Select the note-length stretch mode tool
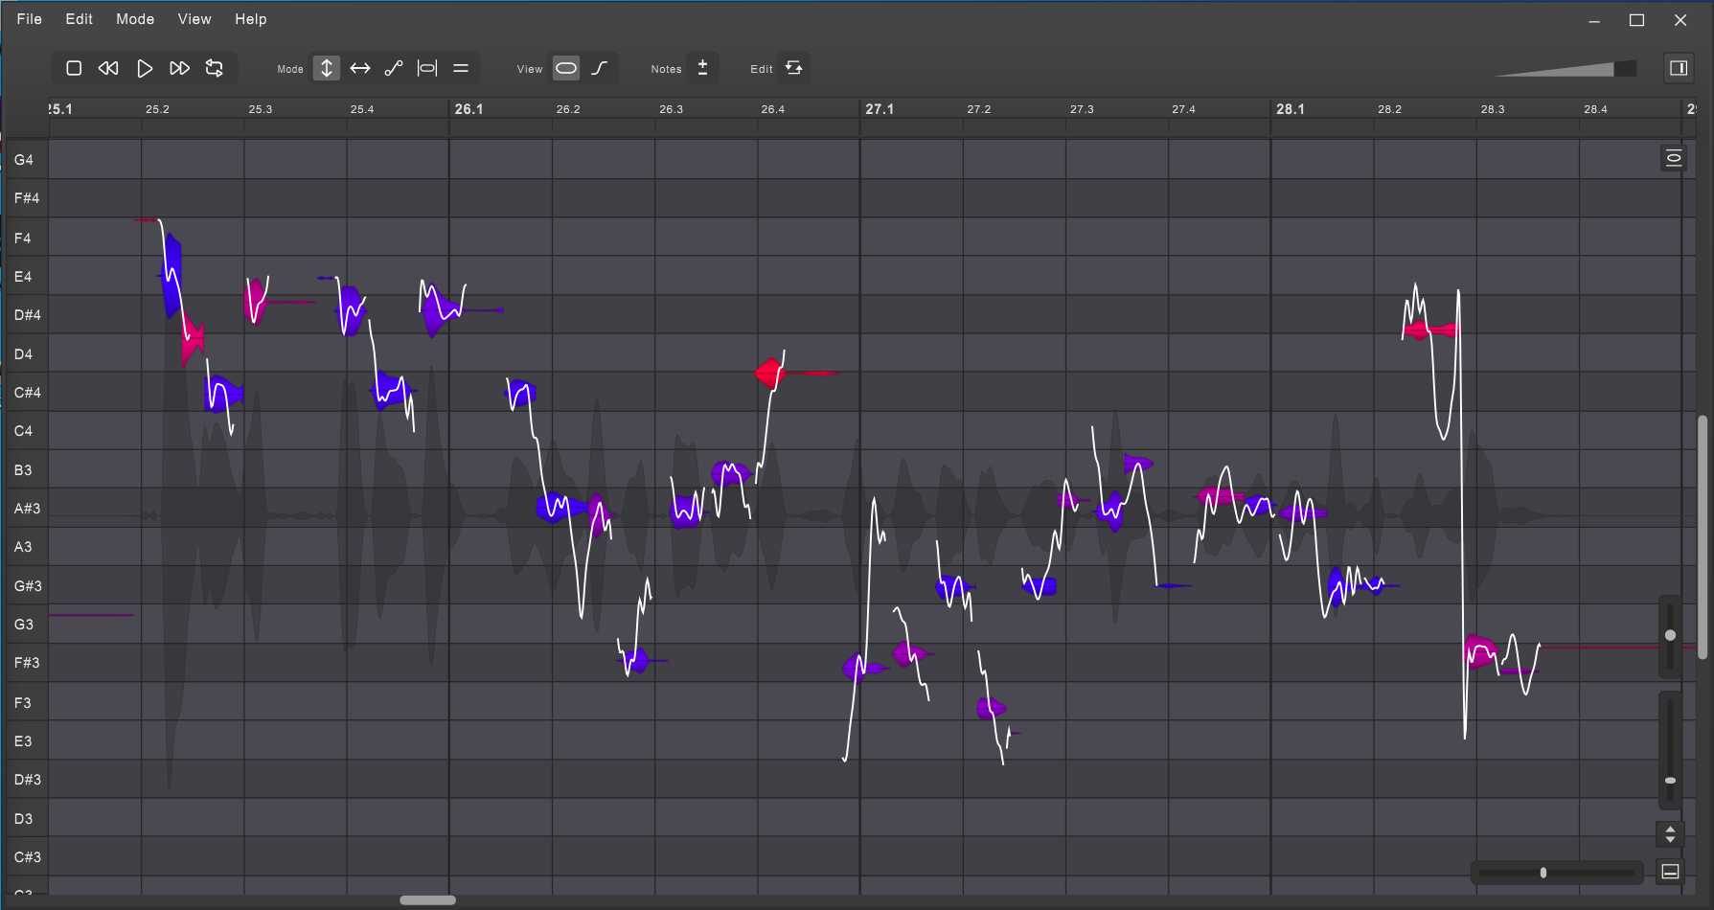1714x910 pixels. point(427,68)
